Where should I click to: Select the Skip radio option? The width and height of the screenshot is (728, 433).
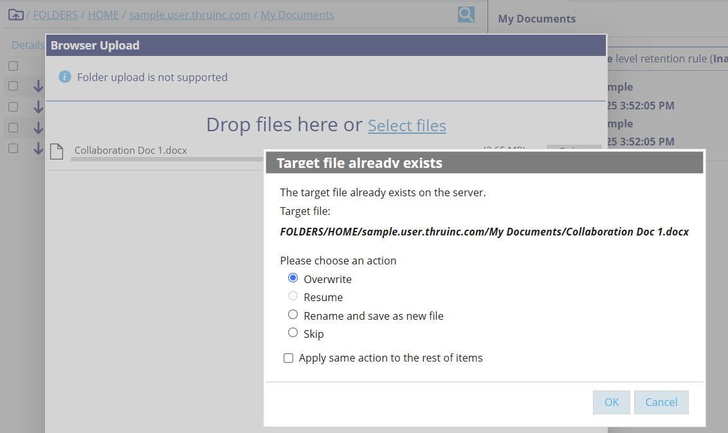click(x=293, y=333)
